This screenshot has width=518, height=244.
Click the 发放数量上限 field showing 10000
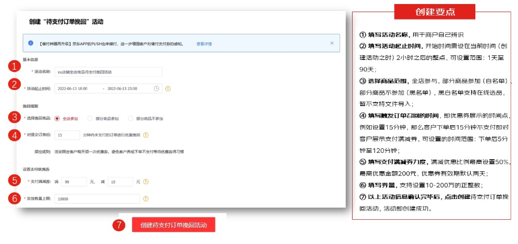coord(97,198)
